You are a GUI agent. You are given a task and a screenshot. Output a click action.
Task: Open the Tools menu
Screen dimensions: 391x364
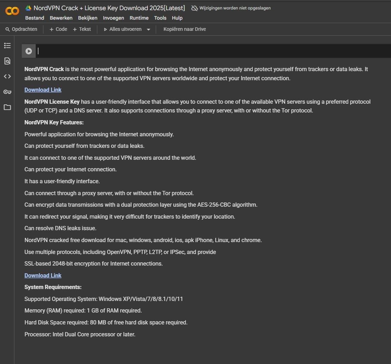160,18
